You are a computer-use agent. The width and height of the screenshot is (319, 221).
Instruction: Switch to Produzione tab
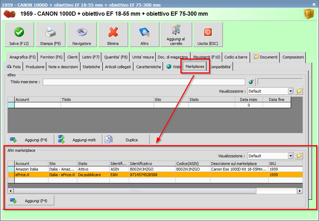35,67
